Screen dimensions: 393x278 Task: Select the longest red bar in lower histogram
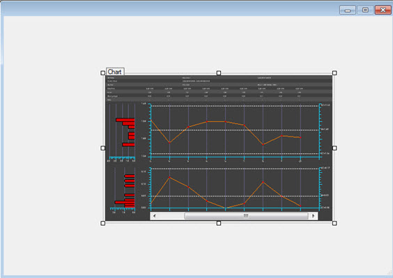pyautogui.click(x=125, y=202)
